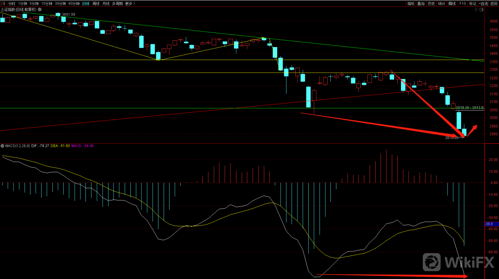This screenshot has height=279, width=499.
Task: Select the 1分钟 period tab
Action: [23, 3]
